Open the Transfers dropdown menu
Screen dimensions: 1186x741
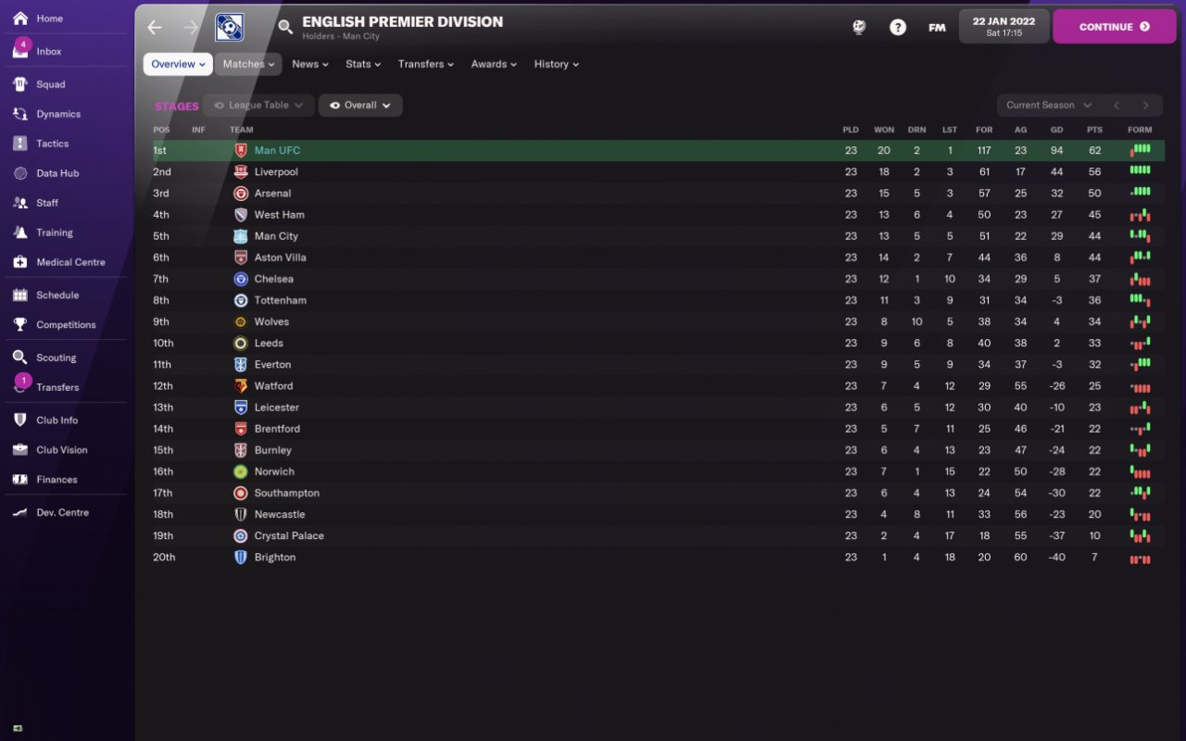[425, 64]
